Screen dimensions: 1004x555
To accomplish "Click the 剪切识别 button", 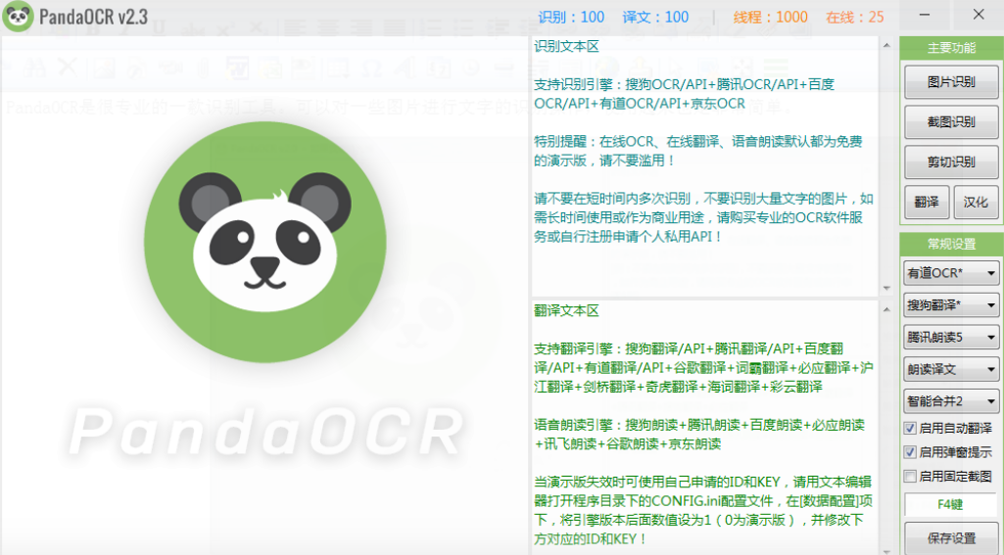I will tap(951, 162).
